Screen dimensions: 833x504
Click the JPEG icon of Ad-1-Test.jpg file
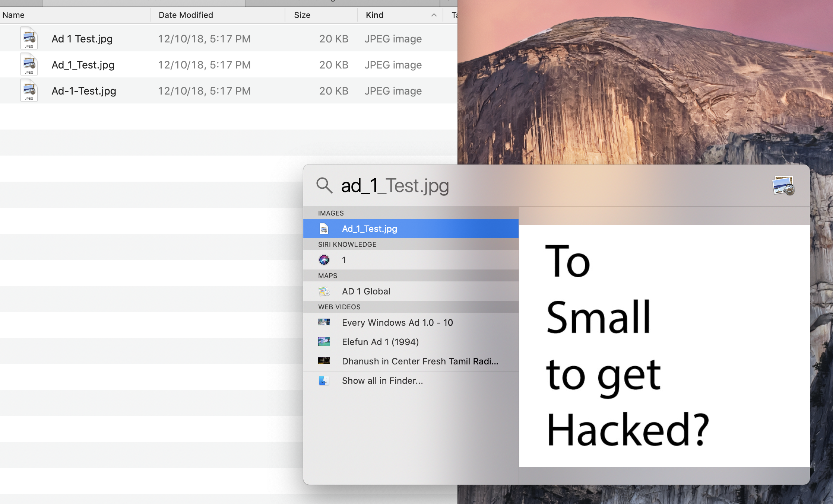pos(29,90)
